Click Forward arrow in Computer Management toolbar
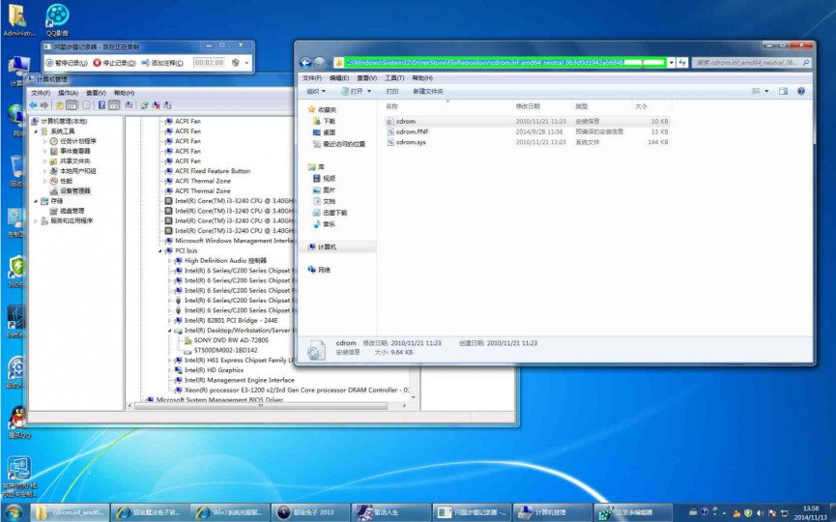The image size is (836, 522). [x=44, y=105]
